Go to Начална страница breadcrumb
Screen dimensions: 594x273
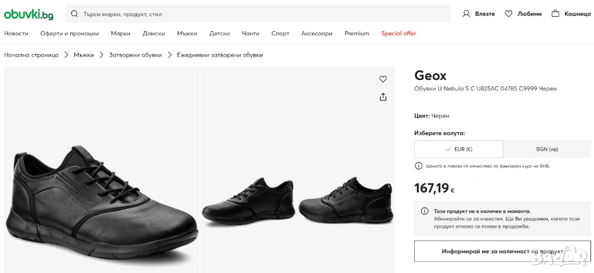(31, 55)
